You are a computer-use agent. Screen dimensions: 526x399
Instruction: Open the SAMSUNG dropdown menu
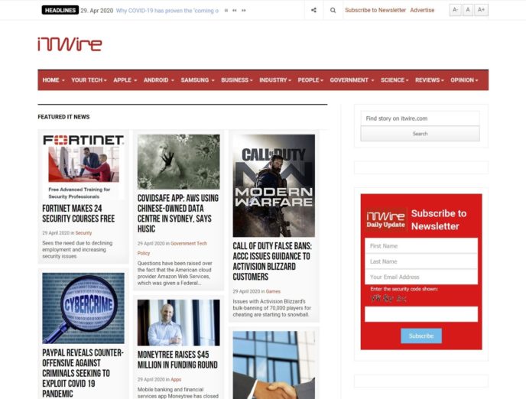[x=197, y=80]
